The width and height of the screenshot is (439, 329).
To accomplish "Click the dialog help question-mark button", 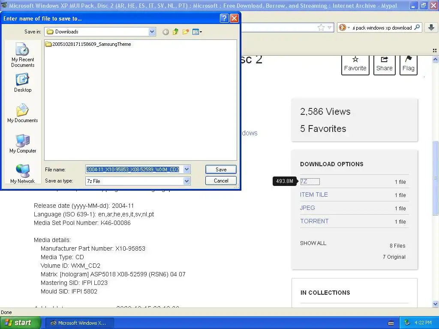I will tap(224, 18).
